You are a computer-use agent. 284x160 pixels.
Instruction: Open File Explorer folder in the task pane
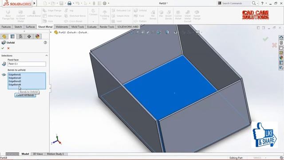pos(281,48)
